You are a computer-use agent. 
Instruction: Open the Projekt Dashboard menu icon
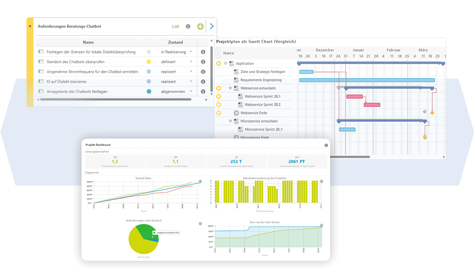326,145
